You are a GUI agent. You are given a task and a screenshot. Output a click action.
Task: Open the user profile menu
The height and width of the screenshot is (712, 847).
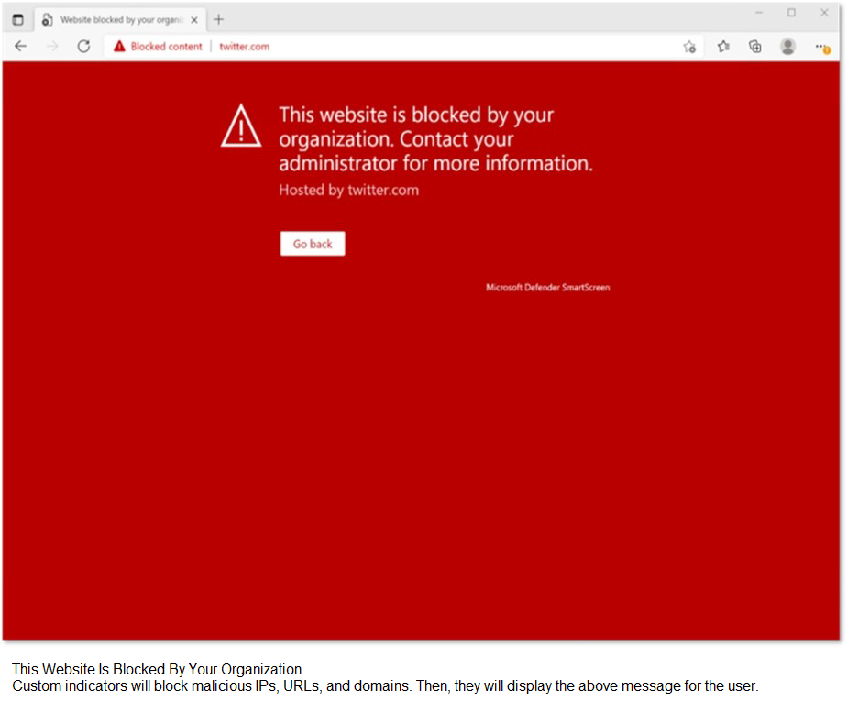pyautogui.click(x=787, y=47)
